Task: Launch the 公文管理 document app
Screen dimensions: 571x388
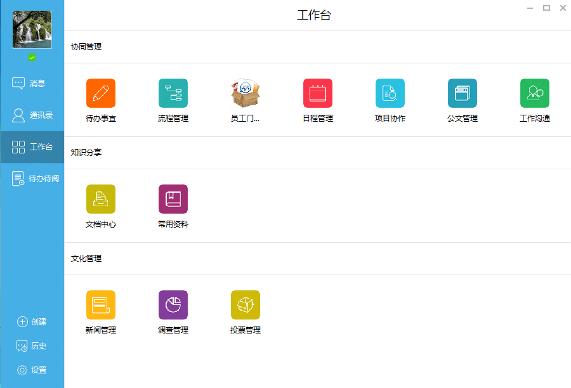Action: [463, 93]
